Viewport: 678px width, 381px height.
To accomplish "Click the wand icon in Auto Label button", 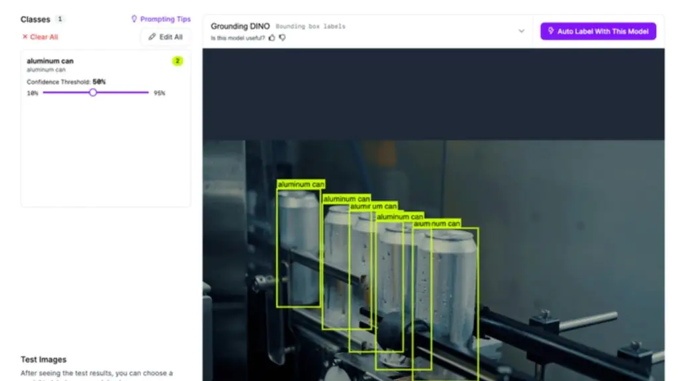I will pos(550,31).
